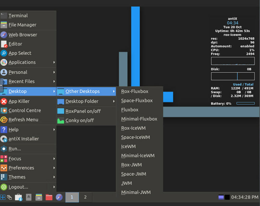The image size is (260, 206).
Task: Click the show desktop windows icon in taskbar
Action: [10, 197]
